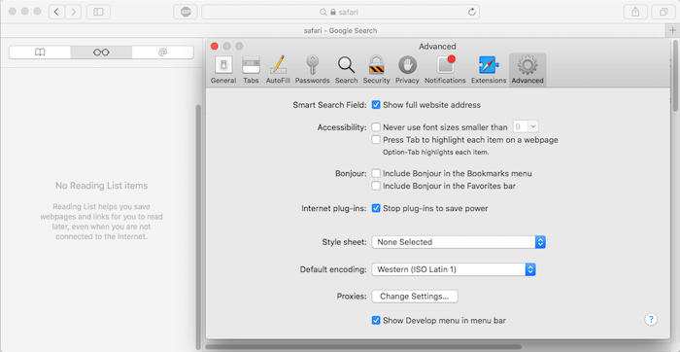Select the Advanced preferences pane

(527, 70)
